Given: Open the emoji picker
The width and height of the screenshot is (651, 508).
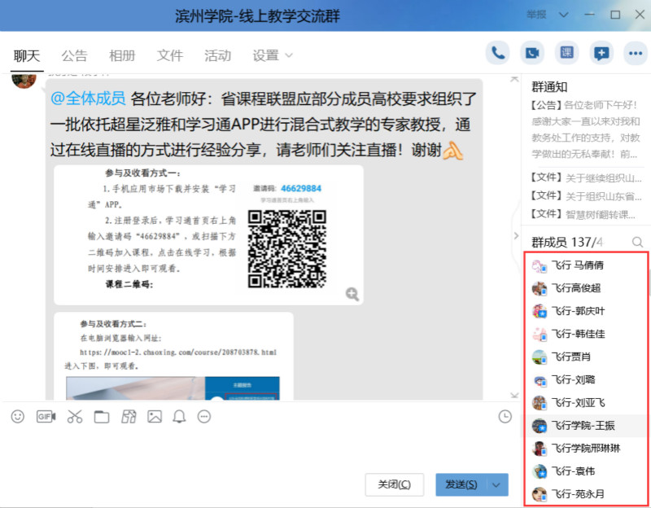Looking at the screenshot, I should coord(18,417).
